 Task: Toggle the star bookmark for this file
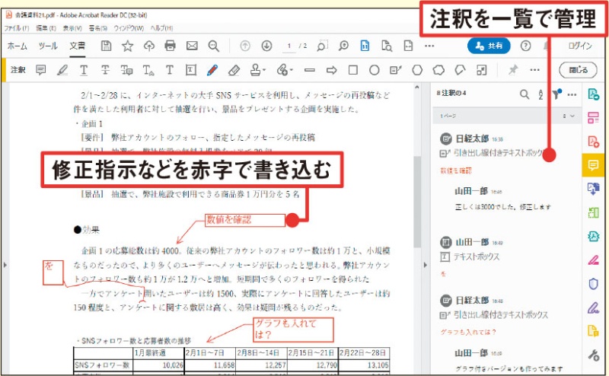(x=127, y=46)
